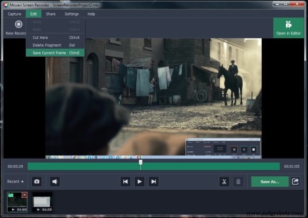Open the Share menu
Viewport: 308px width, 218px height.
point(51,14)
